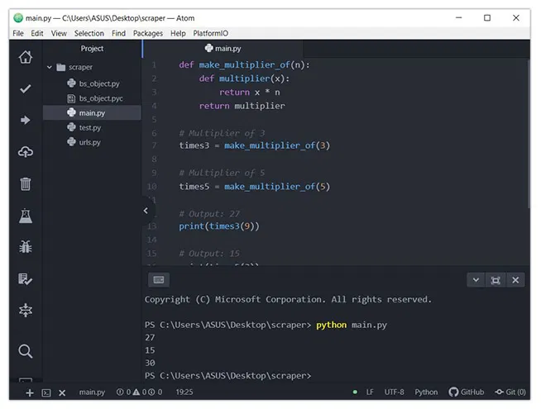This screenshot has height=409, width=541.
Task: Click the cloud upload icon
Action: (x=26, y=152)
